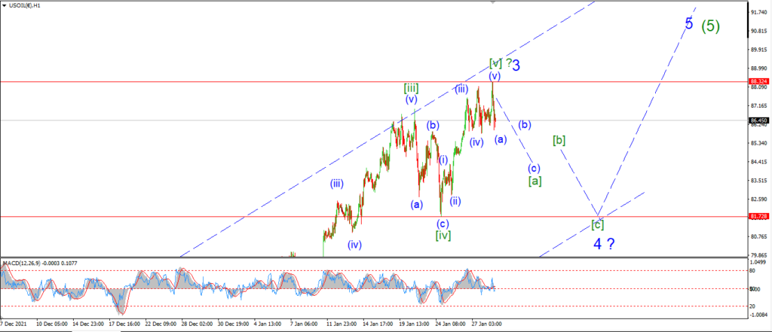Select the blue '4 ?' wave label
Screen dimensions: 772x332
604,243
